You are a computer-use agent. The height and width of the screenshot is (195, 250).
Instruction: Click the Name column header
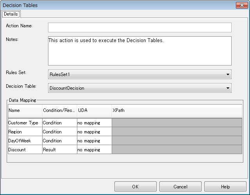pos(25,110)
